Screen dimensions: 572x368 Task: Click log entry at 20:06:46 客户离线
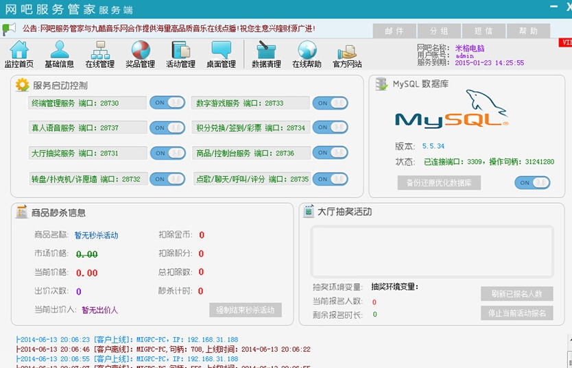coord(163,349)
